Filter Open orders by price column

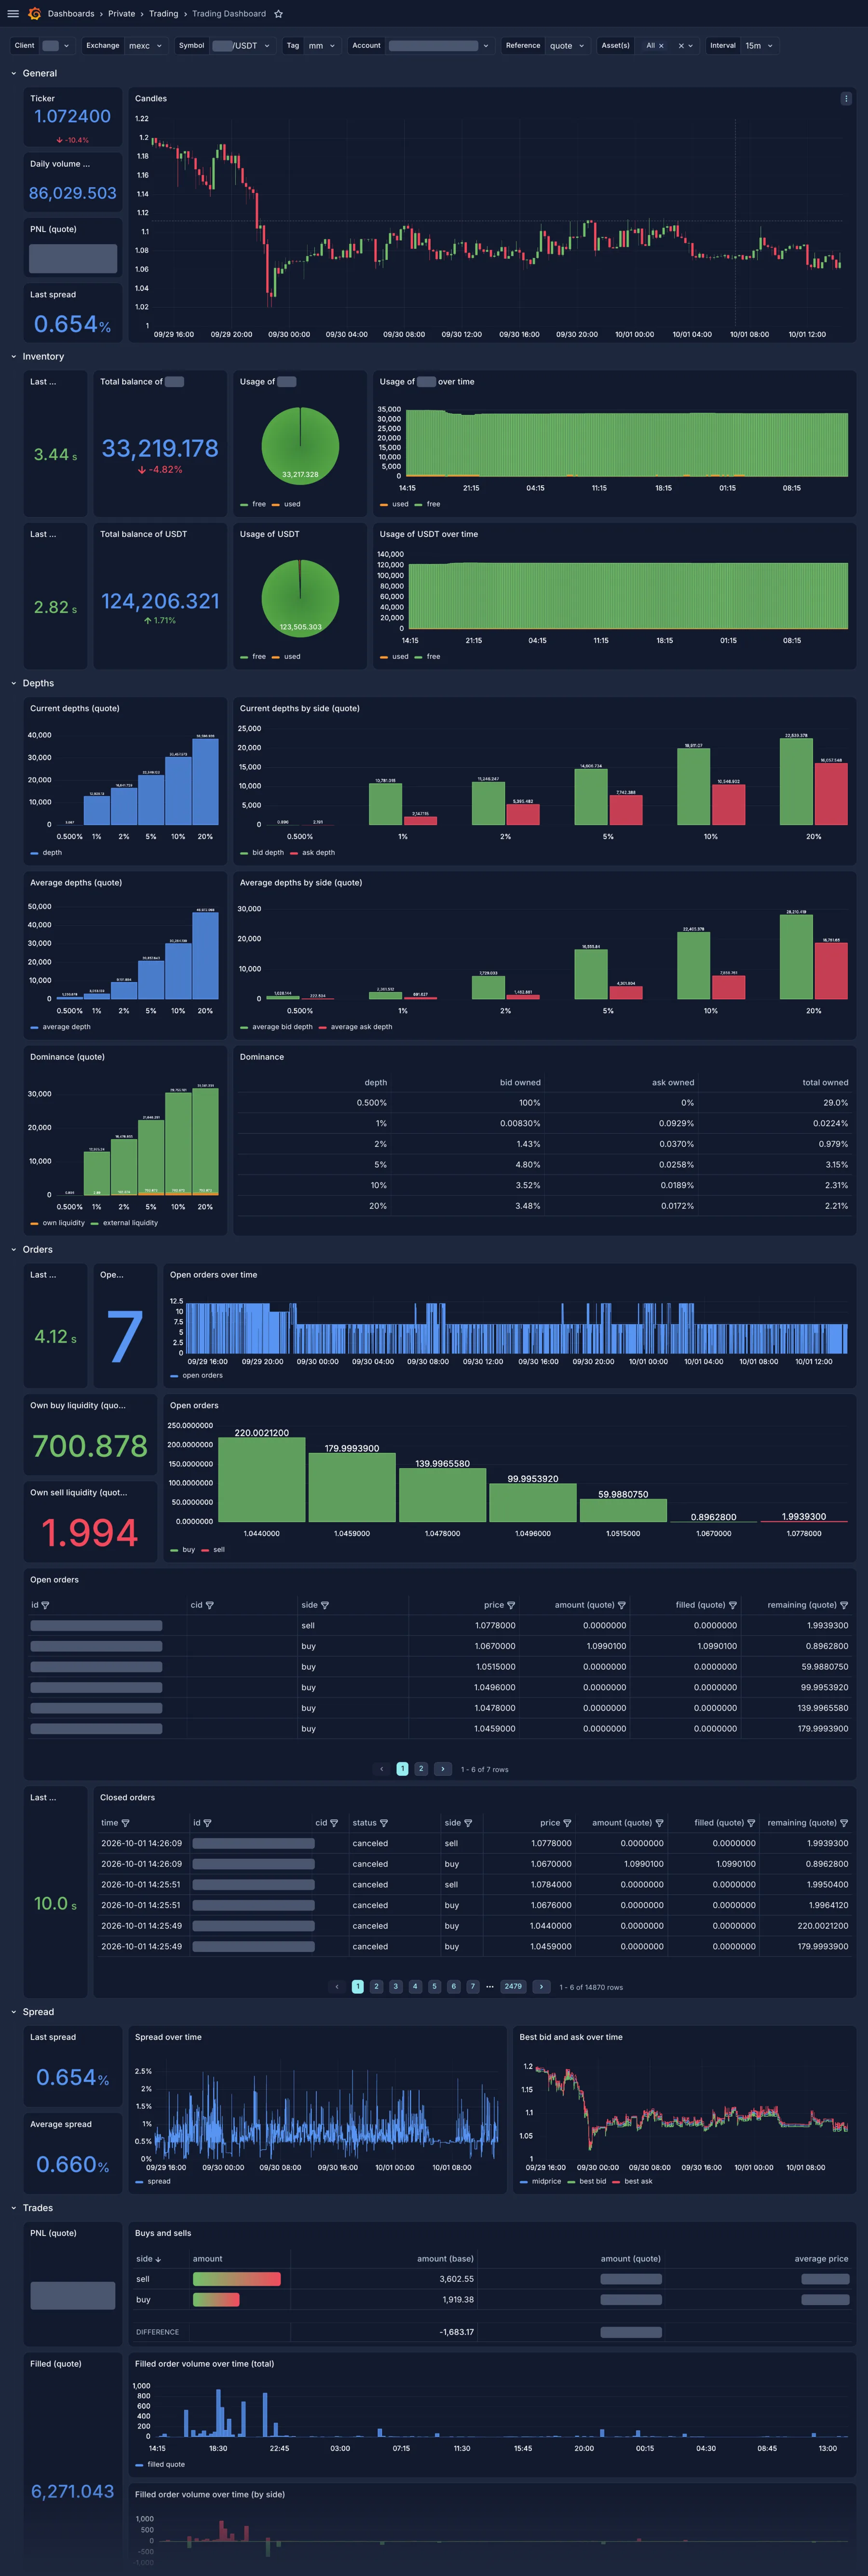click(x=511, y=1605)
